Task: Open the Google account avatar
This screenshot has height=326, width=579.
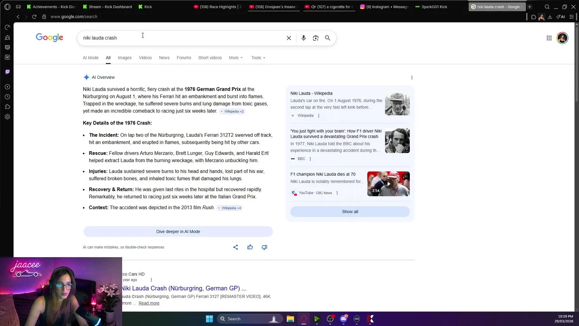Action: [x=562, y=38]
